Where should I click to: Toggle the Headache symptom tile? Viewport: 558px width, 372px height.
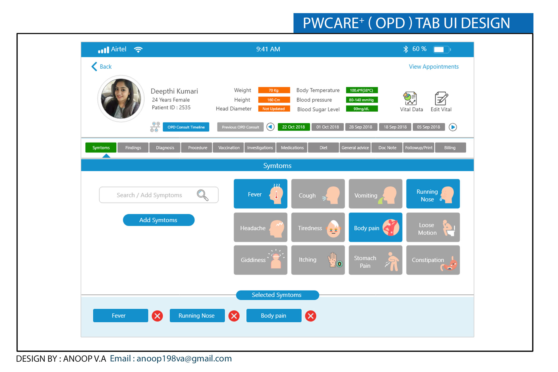pyautogui.click(x=260, y=227)
